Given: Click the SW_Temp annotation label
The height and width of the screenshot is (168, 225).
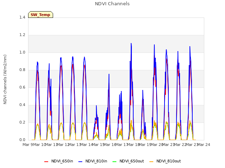Looking at the screenshot, I should pyautogui.click(x=40, y=15).
